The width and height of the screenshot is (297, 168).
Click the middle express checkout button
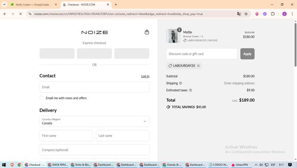94,53
